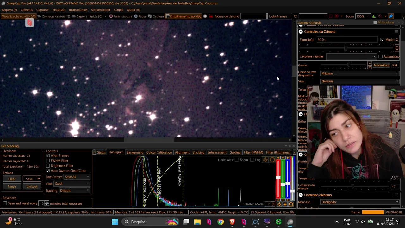The height and width of the screenshot is (228, 405).
Task: Click the auto-stretch lightning icon beside Log
Action: click(x=265, y=160)
